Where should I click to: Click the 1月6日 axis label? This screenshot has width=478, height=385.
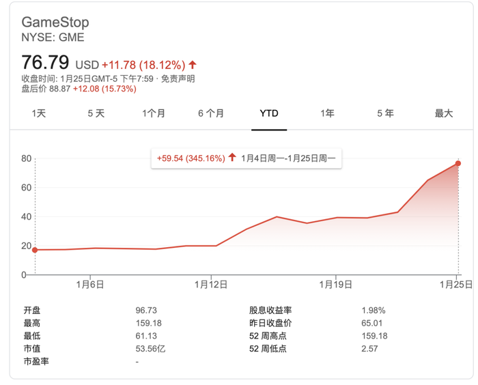(90, 285)
